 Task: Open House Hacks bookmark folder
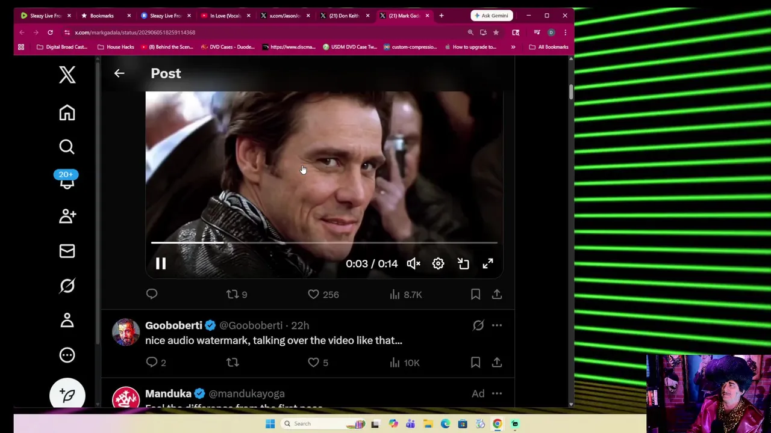pos(116,47)
